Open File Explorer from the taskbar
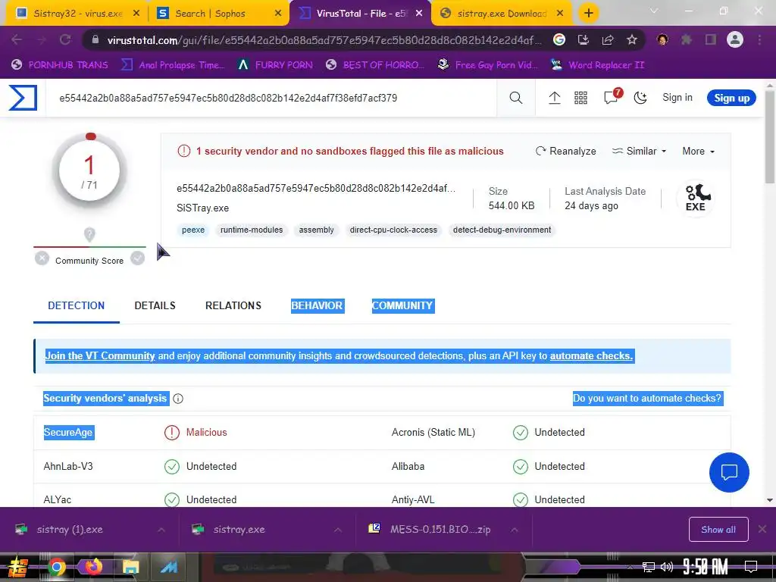This screenshot has height=582, width=776. tap(130, 567)
